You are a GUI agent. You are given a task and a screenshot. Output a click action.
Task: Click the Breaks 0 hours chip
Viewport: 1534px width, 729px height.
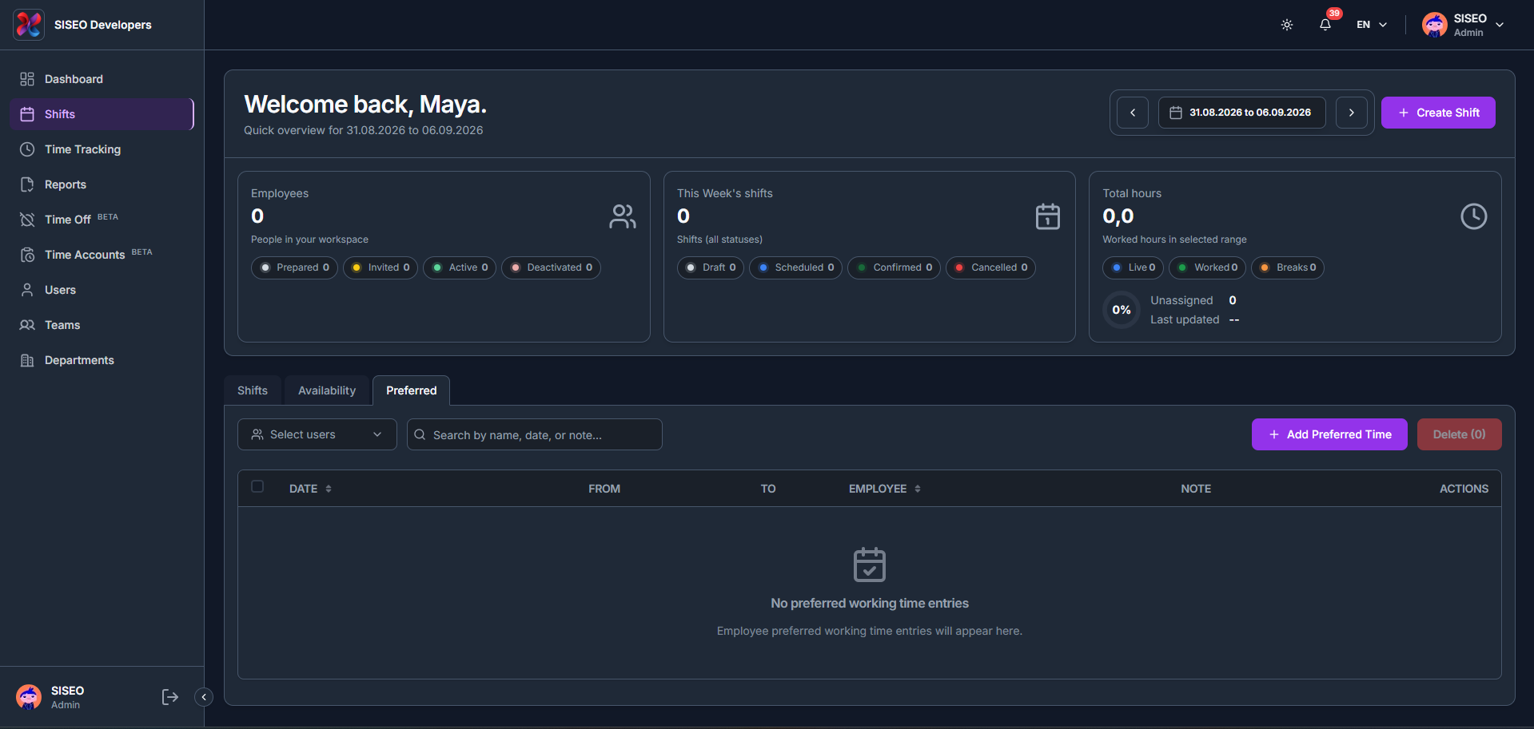tap(1287, 267)
